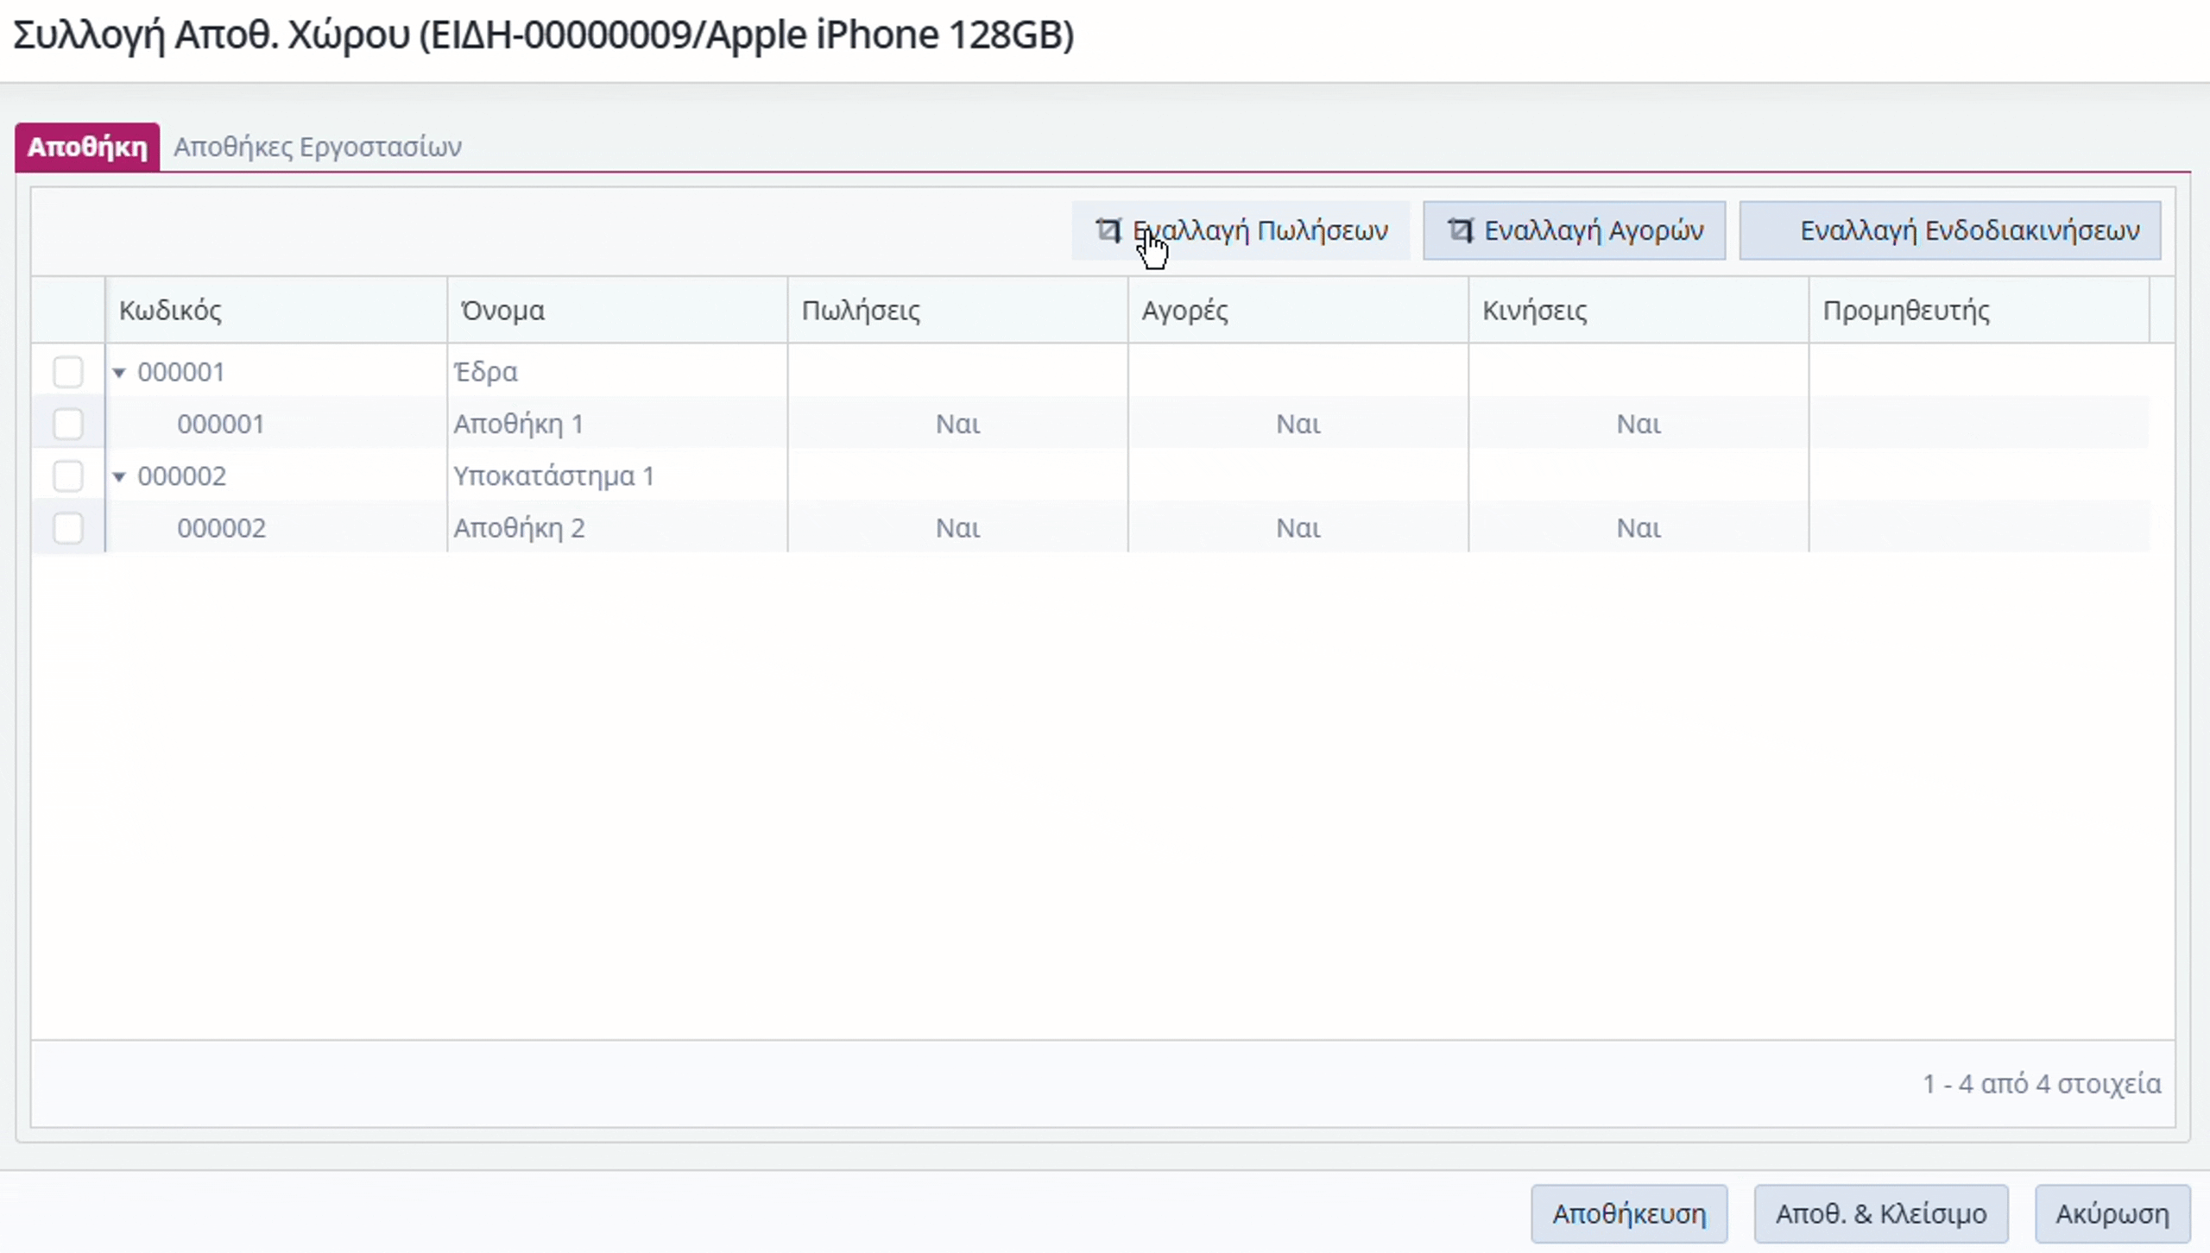Collapse the 000002 Υποκατάστημα 1 node
Screen dimensions: 2210x1253
(x=119, y=476)
